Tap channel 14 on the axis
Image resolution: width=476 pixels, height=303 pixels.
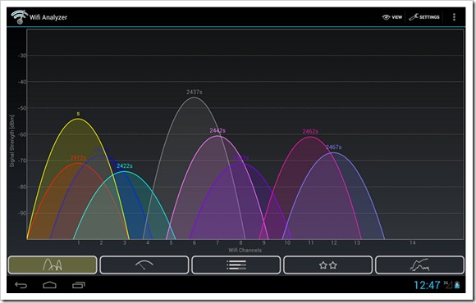(x=412, y=242)
